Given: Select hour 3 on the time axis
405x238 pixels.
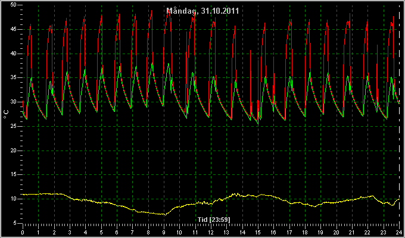Looking at the screenshot, I should coord(70,232).
